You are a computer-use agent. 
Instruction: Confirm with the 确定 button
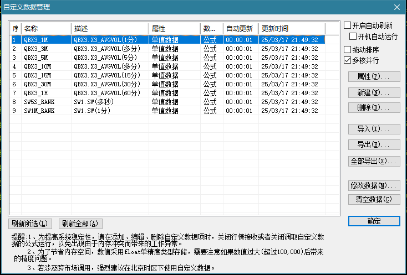(x=374, y=221)
